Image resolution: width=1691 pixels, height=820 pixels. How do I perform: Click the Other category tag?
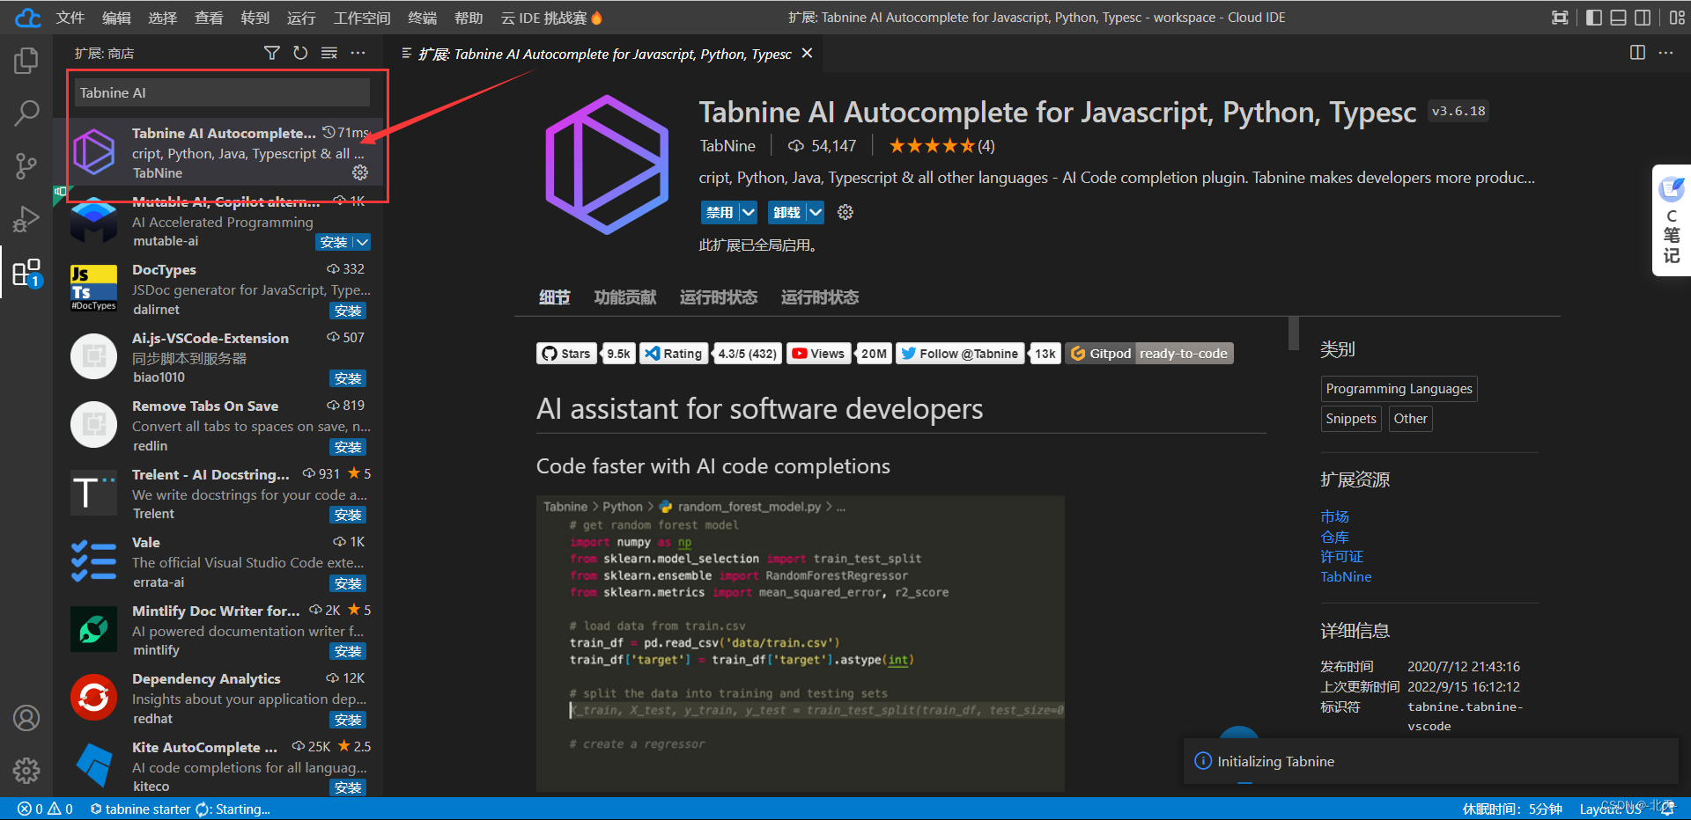tap(1410, 419)
